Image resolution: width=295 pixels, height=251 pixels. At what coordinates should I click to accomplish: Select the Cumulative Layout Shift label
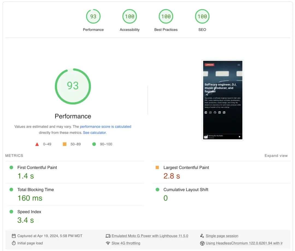186,189
